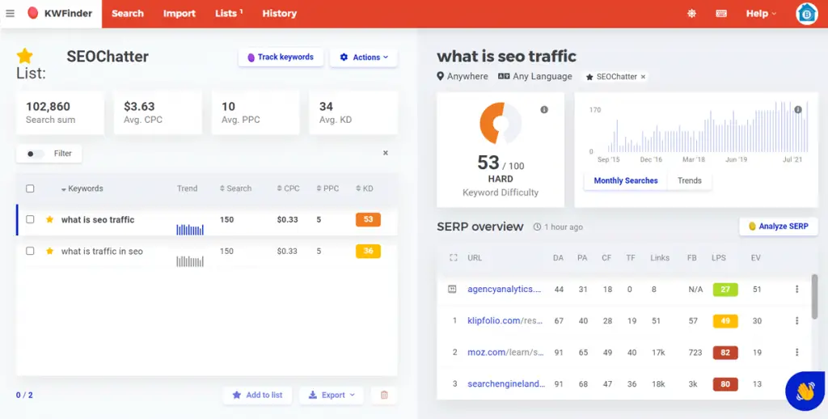
Task: Open the user account avatar
Action: pos(806,14)
